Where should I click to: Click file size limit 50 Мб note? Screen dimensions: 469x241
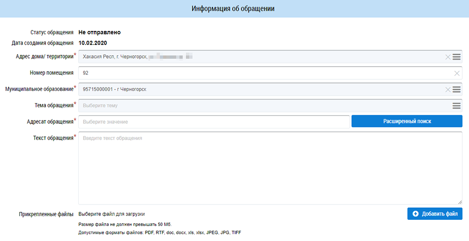tap(125, 225)
